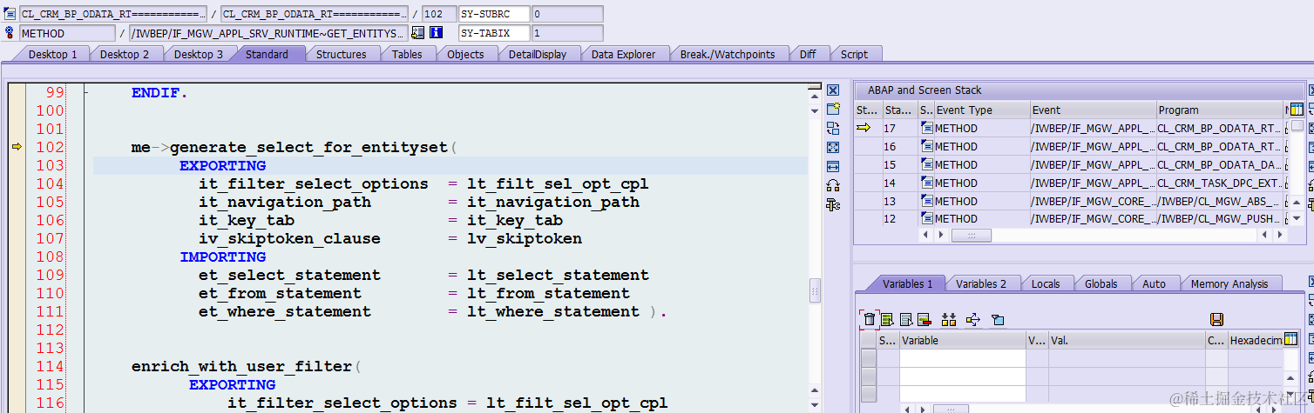Image resolution: width=1314 pixels, height=413 pixels.
Task: Switch to the Desktop 1 tab
Action: (x=52, y=54)
